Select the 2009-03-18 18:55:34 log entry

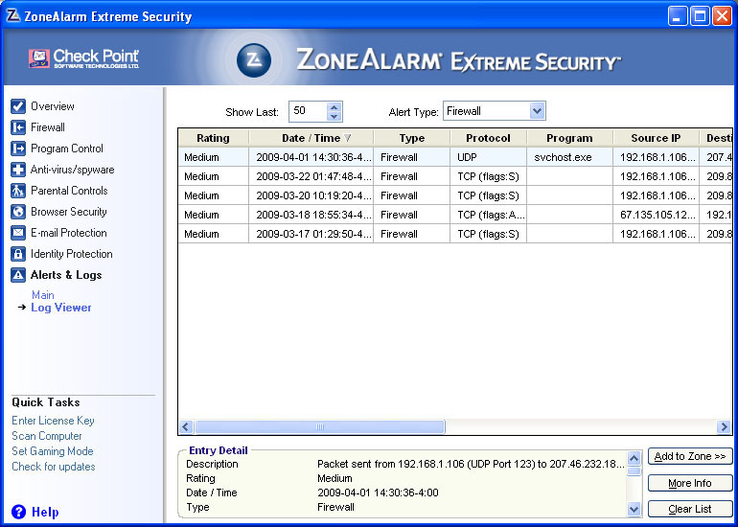pos(455,215)
